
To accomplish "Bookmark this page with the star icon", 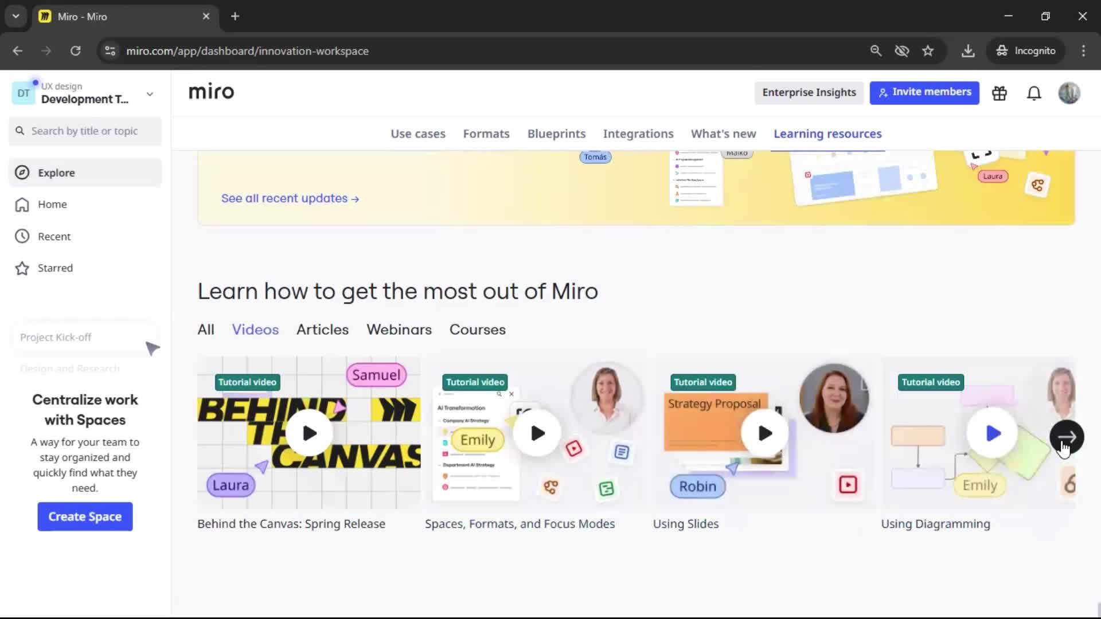I will pos(928,51).
